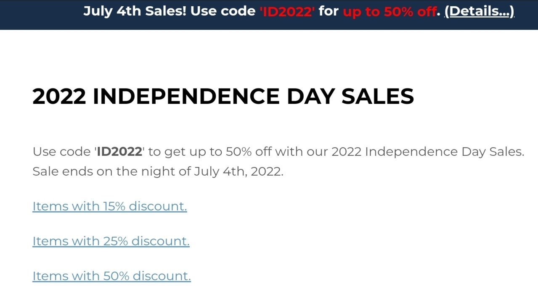The height and width of the screenshot is (286, 538).
Task: Click white 'Use code' words in banner
Action: (223, 11)
